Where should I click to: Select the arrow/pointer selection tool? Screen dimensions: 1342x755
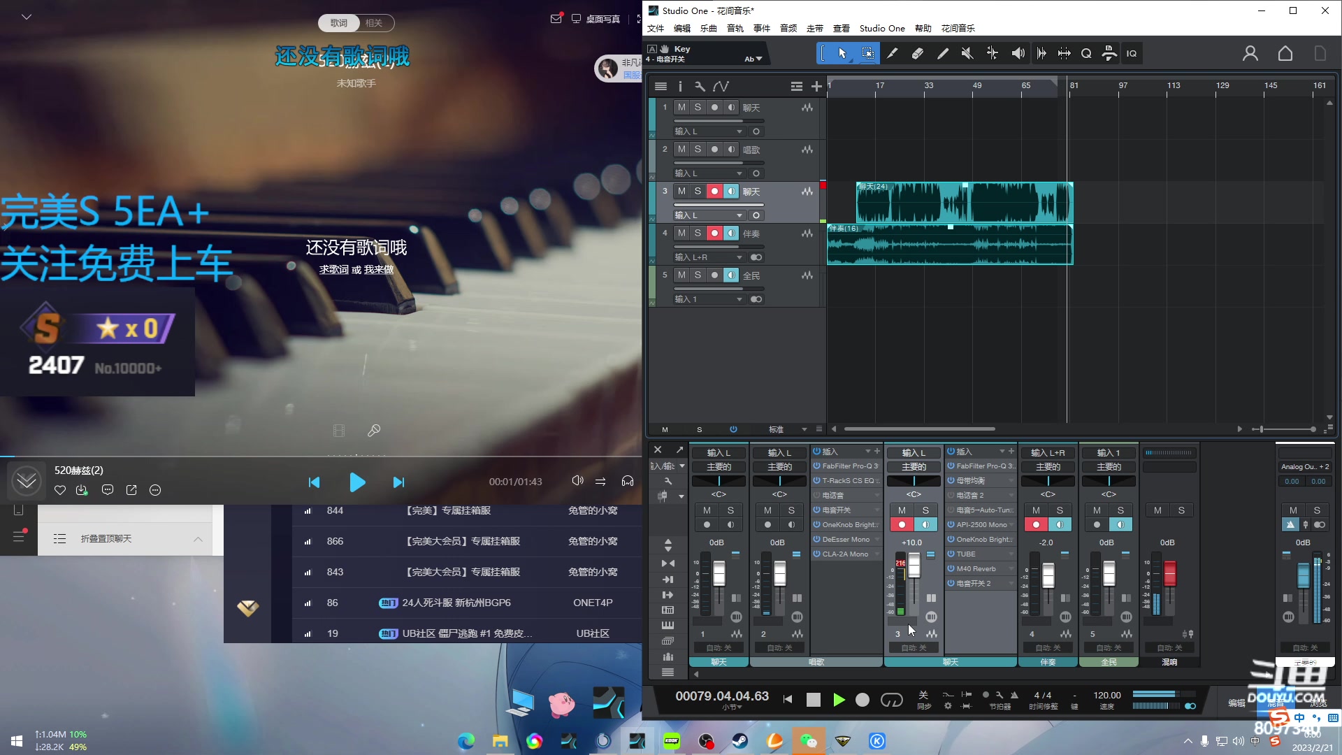pos(842,52)
